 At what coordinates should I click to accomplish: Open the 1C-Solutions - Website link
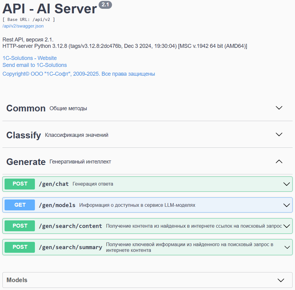click(x=30, y=58)
